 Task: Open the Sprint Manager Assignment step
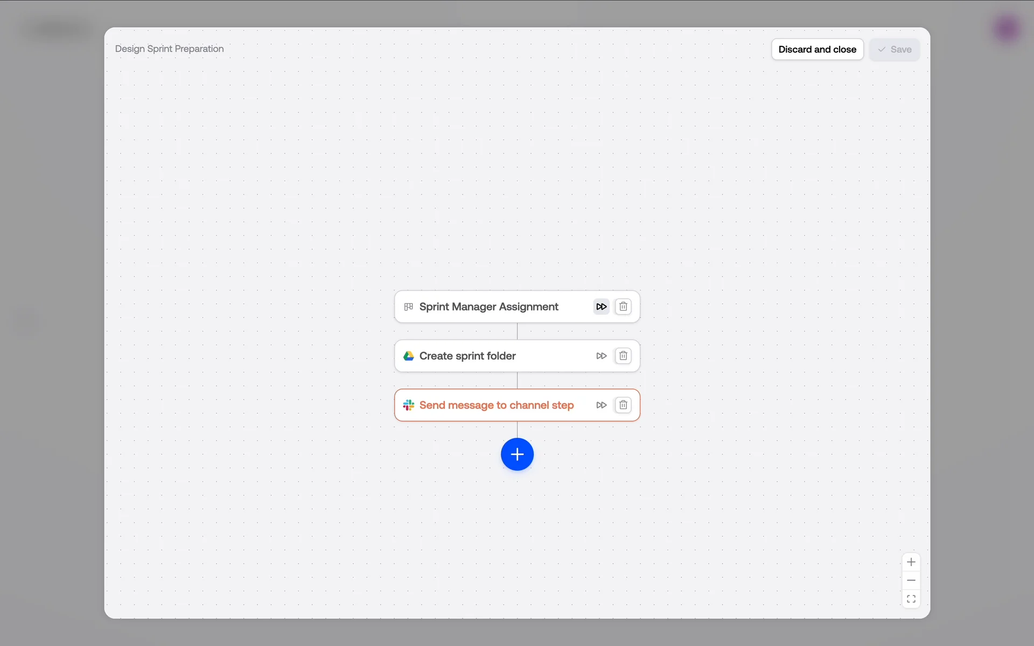tap(488, 307)
